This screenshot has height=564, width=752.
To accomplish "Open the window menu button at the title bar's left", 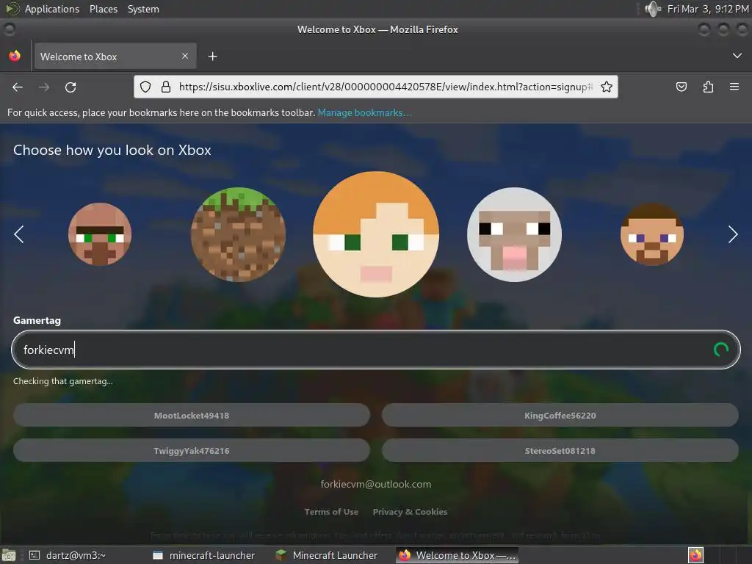I will [x=9, y=29].
